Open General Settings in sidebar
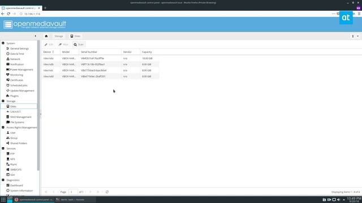This screenshot has height=203, width=362. [19, 48]
